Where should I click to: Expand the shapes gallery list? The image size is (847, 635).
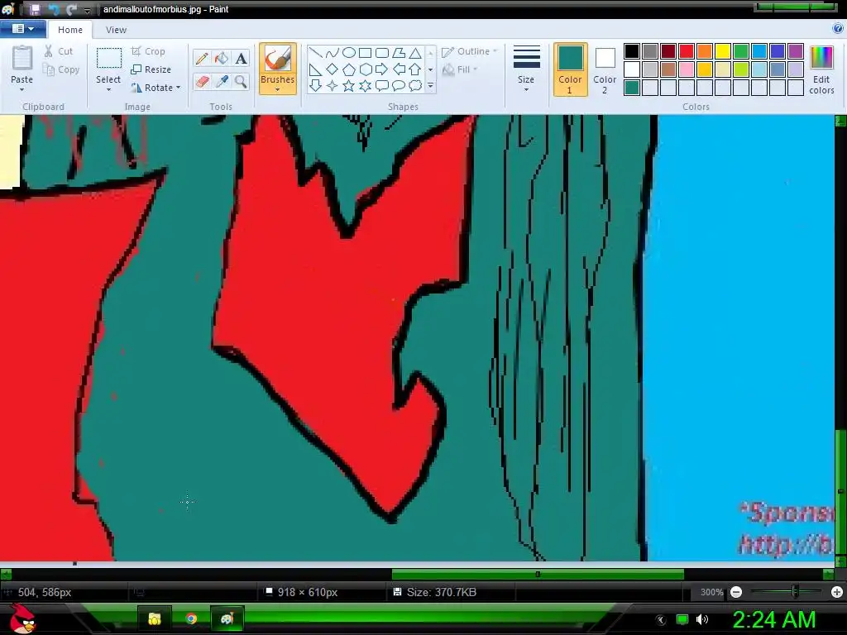tap(430, 85)
